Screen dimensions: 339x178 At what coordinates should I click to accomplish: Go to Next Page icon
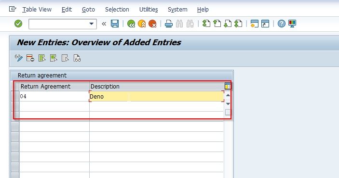click(228, 24)
